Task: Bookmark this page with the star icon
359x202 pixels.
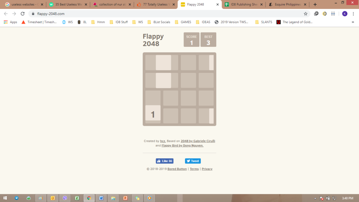Action: (305, 14)
